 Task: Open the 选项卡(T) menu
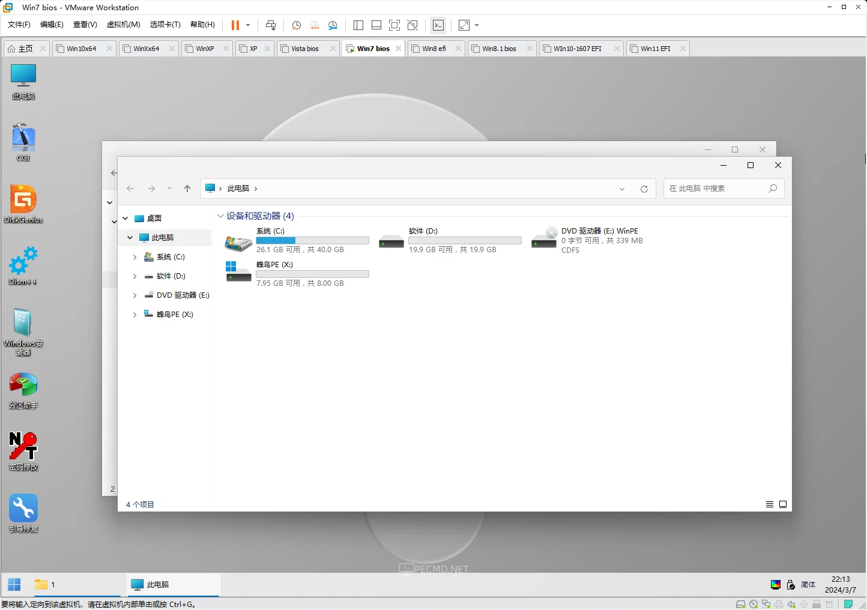pyautogui.click(x=165, y=25)
